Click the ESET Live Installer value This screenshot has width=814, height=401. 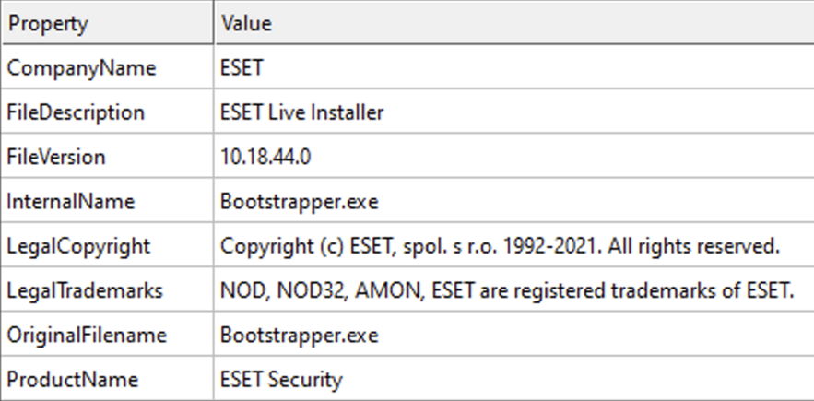[301, 112]
